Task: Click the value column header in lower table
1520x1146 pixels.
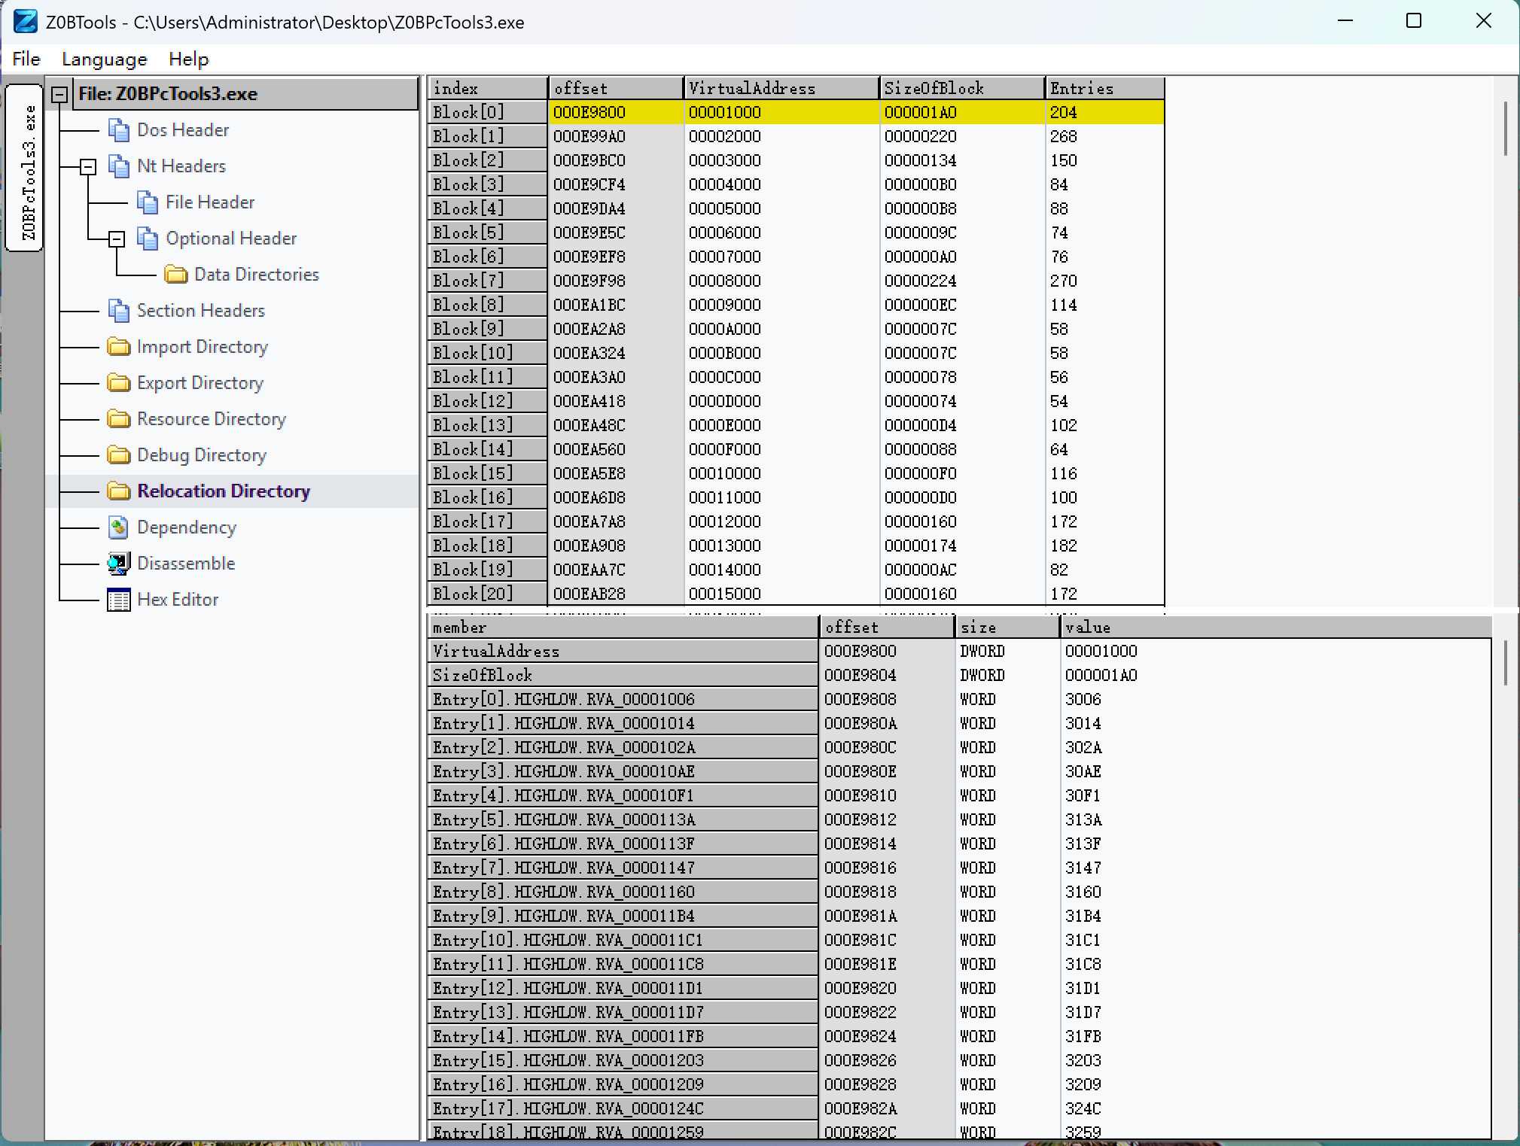Action: (x=1275, y=627)
